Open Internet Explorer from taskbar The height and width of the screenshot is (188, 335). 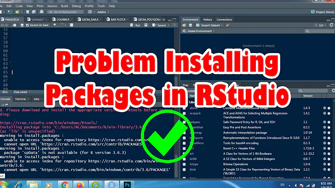(x=18, y=185)
